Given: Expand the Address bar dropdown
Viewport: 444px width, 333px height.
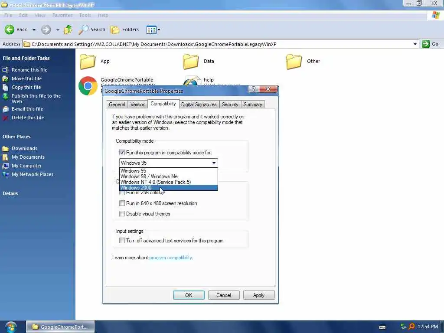Looking at the screenshot, I should 415,44.
